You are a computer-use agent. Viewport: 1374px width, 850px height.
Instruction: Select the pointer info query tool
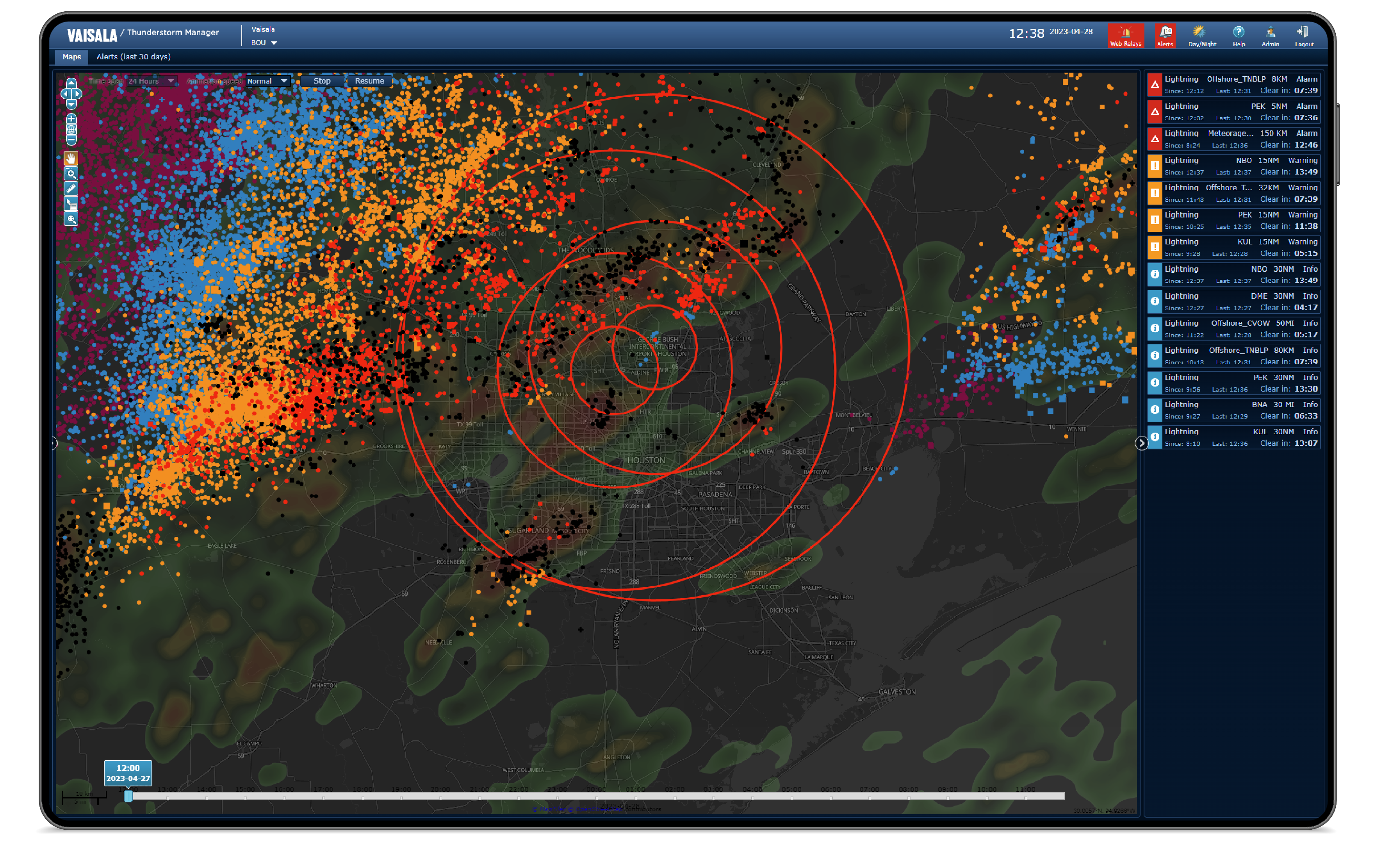point(71,204)
